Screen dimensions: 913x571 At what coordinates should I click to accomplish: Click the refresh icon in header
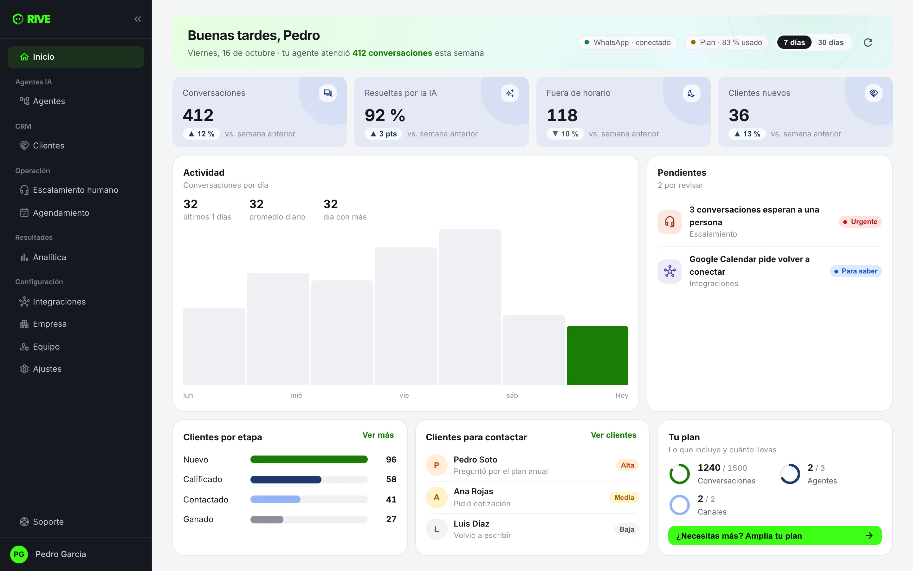click(868, 42)
